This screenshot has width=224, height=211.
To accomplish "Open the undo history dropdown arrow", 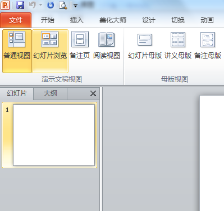I will click(x=40, y=5).
